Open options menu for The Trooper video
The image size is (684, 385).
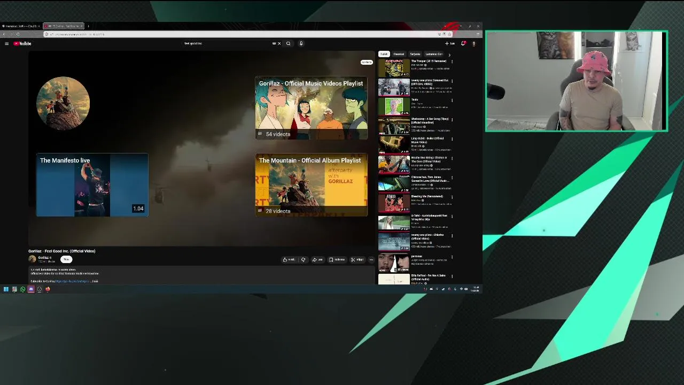point(452,61)
